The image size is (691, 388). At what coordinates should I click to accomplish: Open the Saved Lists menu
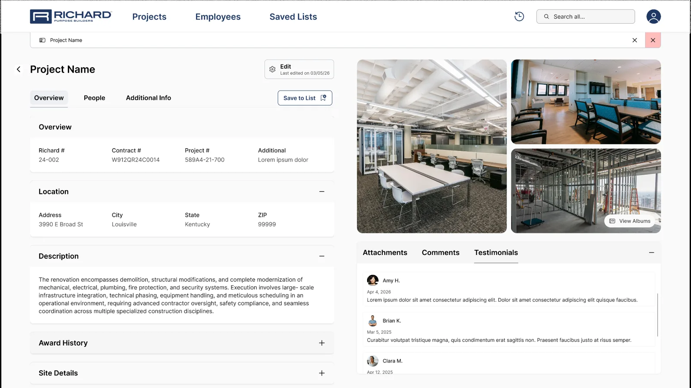[x=293, y=16]
